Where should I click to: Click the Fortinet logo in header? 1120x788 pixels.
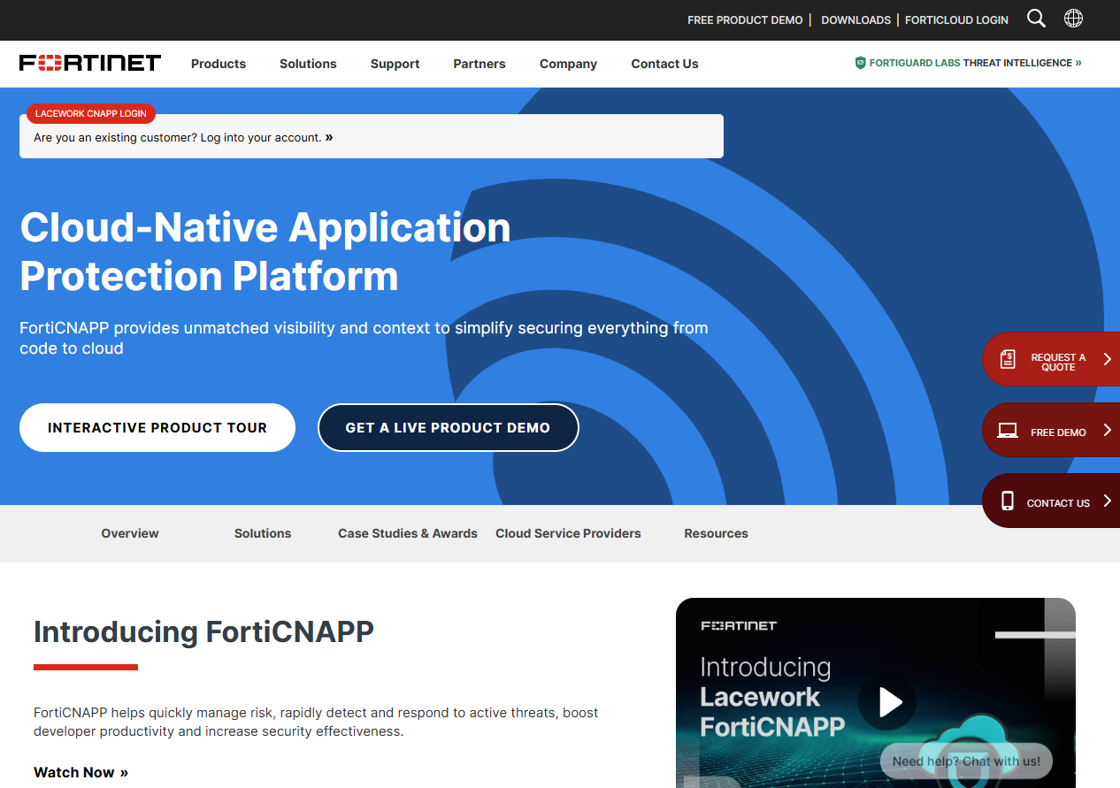coord(90,63)
